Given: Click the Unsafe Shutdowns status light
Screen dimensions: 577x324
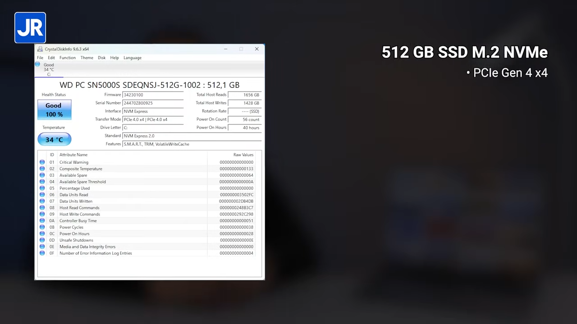Looking at the screenshot, I should (42, 240).
